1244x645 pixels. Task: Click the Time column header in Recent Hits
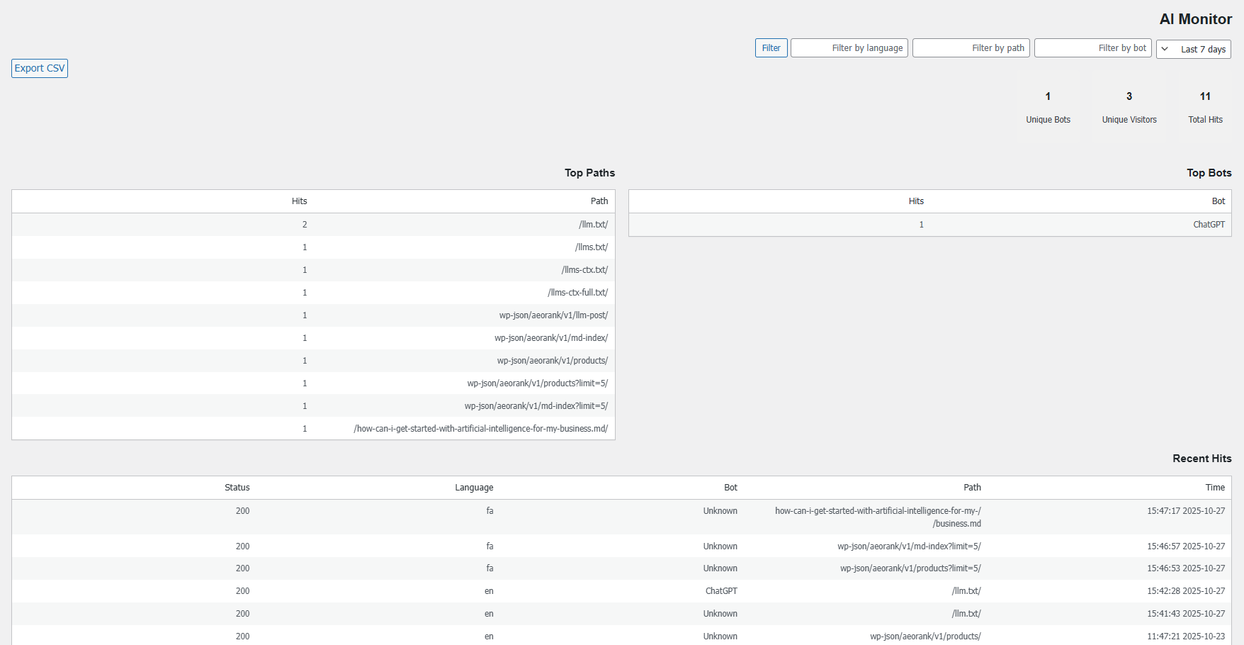point(1214,488)
